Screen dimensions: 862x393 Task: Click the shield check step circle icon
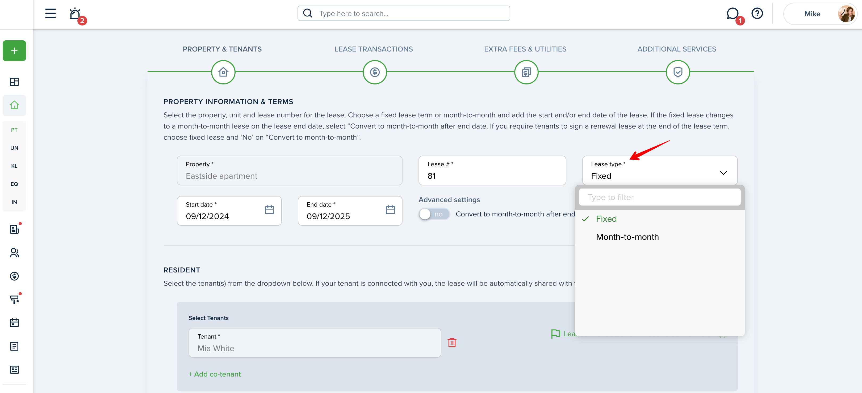tap(678, 72)
